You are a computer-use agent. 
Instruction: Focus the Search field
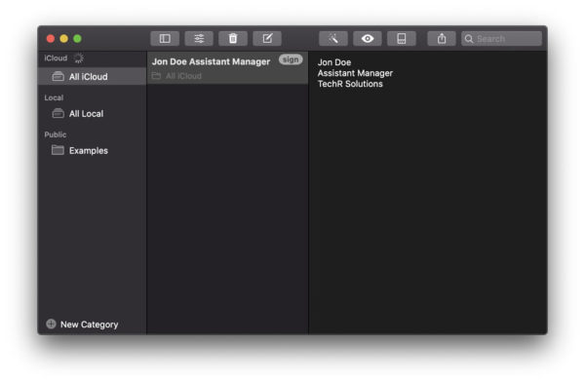tap(501, 39)
